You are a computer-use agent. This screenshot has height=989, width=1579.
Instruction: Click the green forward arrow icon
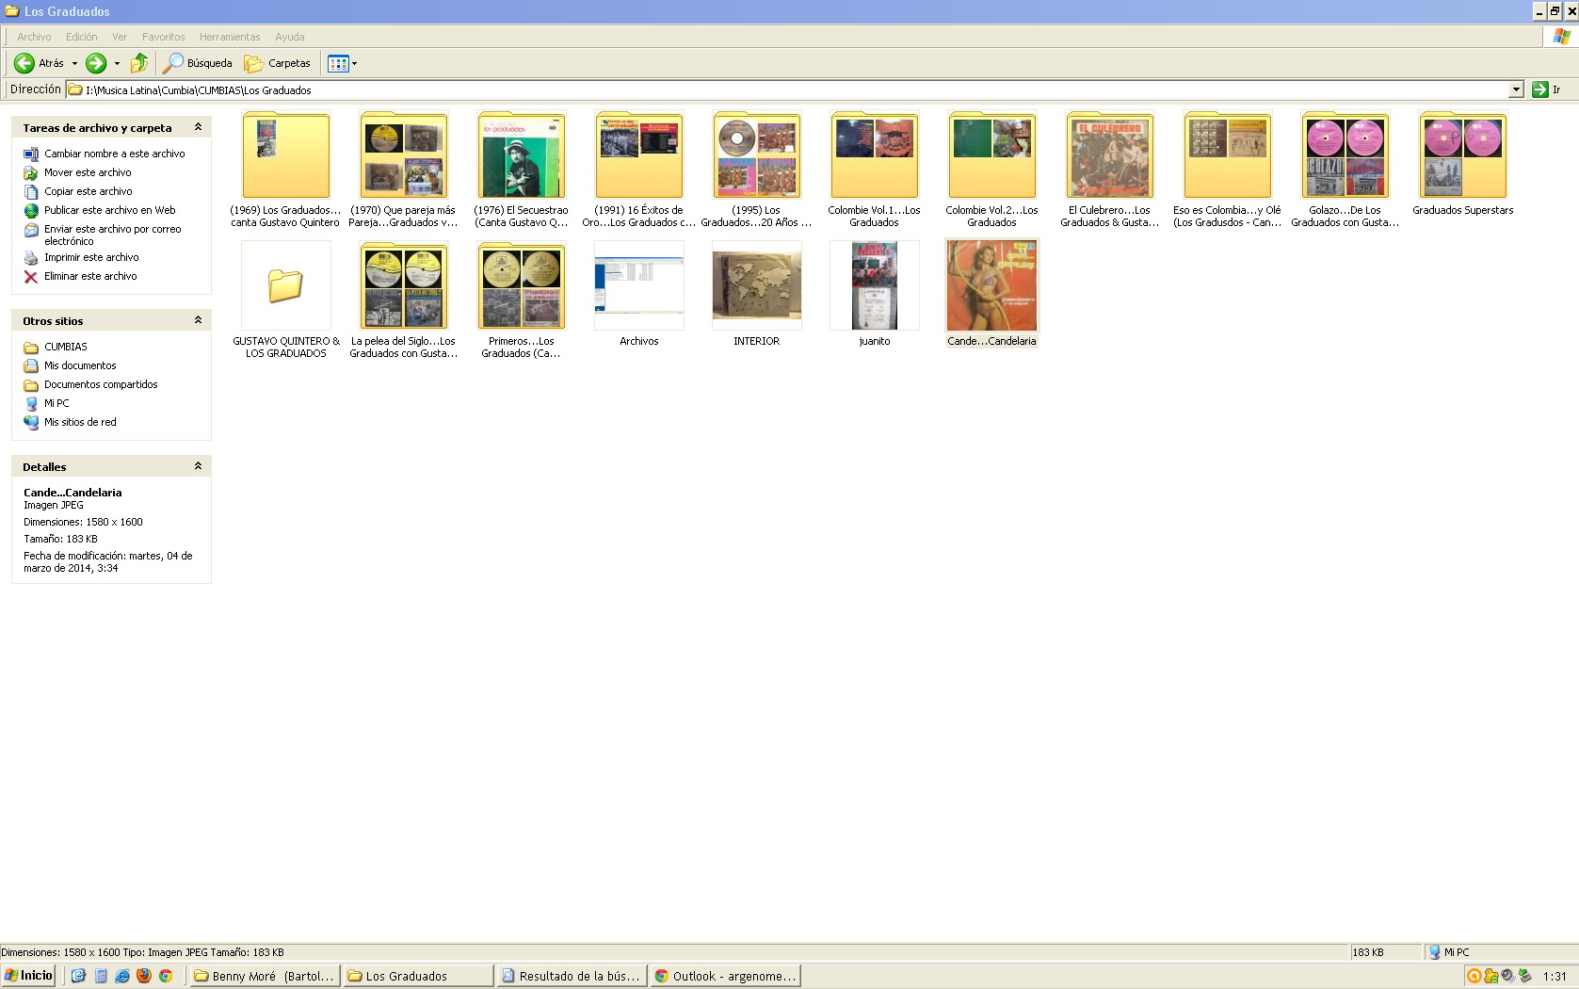click(x=96, y=63)
